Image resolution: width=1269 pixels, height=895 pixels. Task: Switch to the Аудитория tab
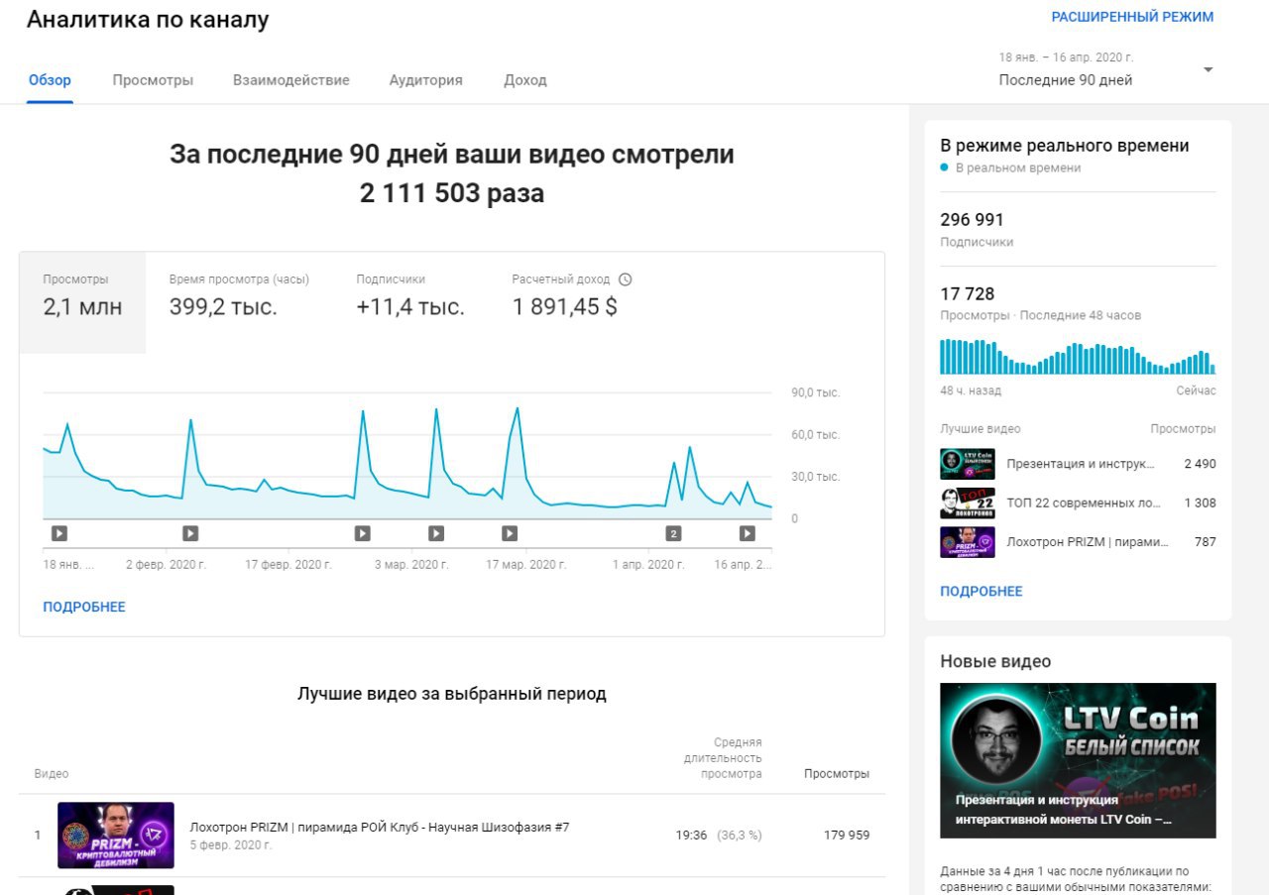[x=425, y=80]
